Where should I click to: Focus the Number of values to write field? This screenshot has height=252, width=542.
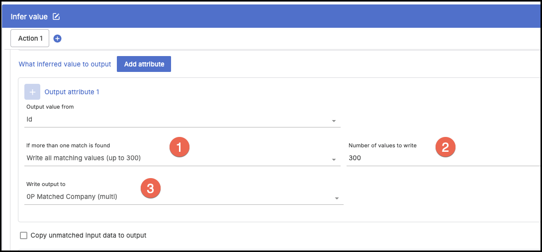click(x=443, y=158)
